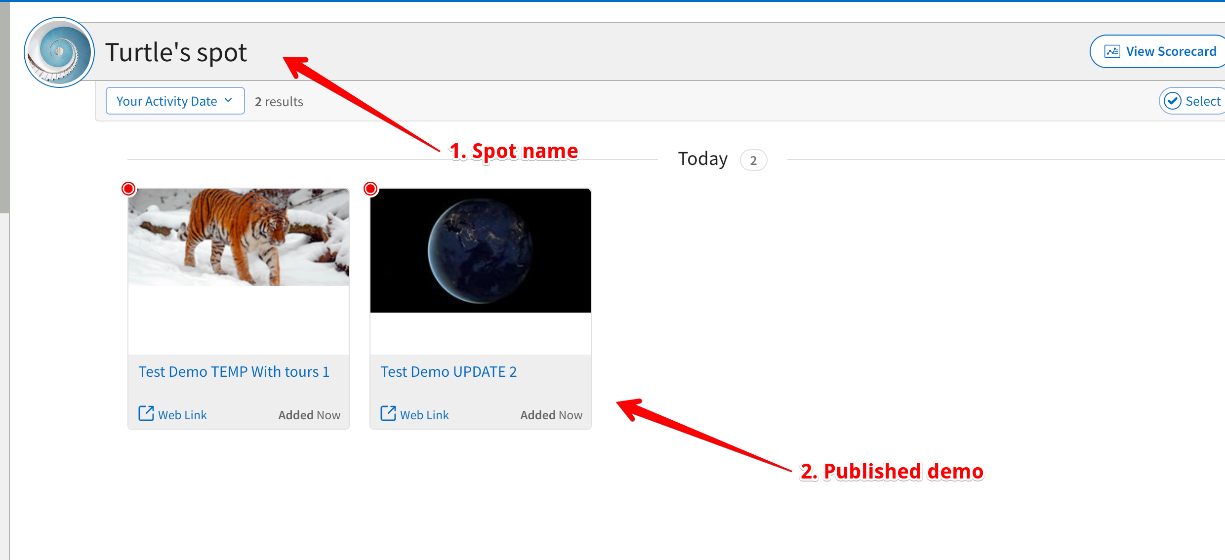Click the vertical scrollbar on the left edge

pos(4,108)
